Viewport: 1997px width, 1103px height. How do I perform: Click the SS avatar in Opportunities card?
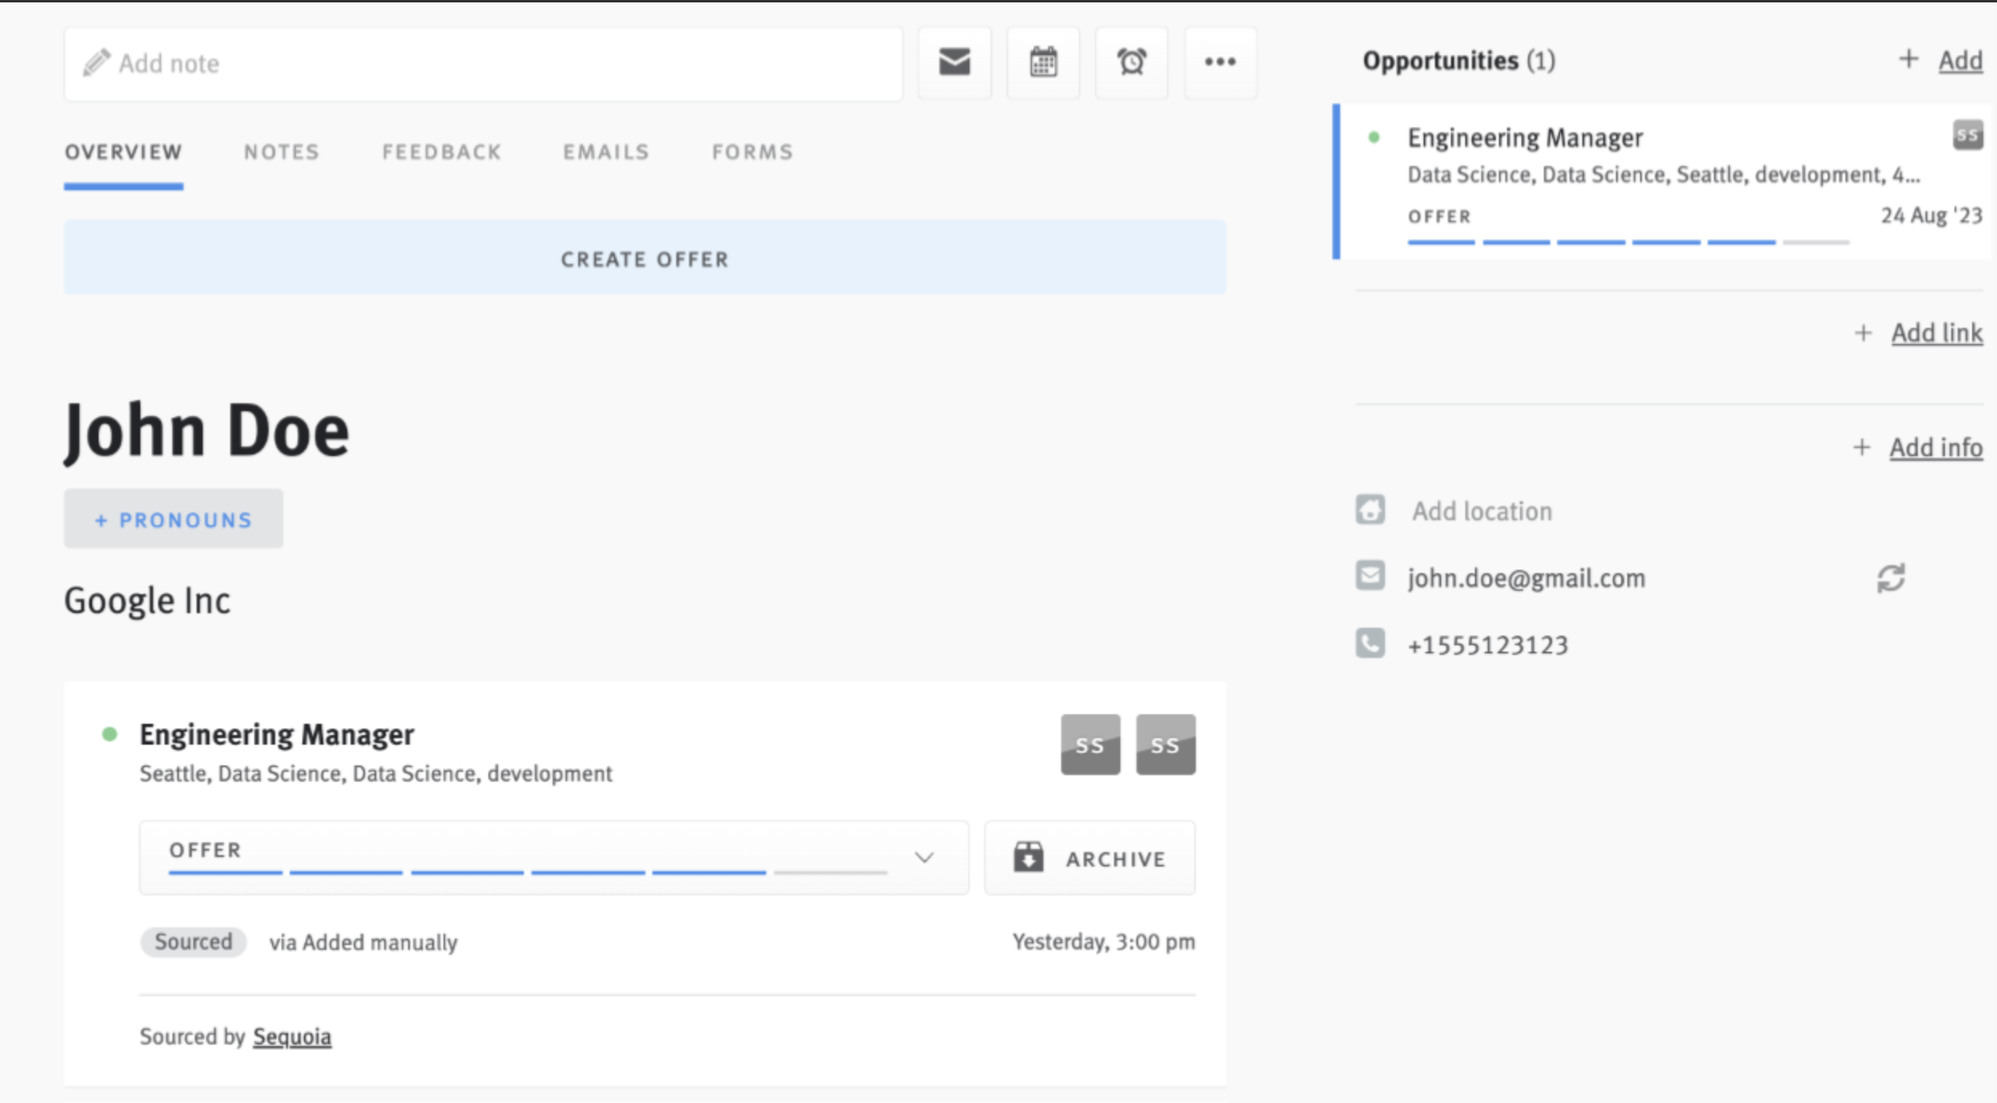(1967, 135)
